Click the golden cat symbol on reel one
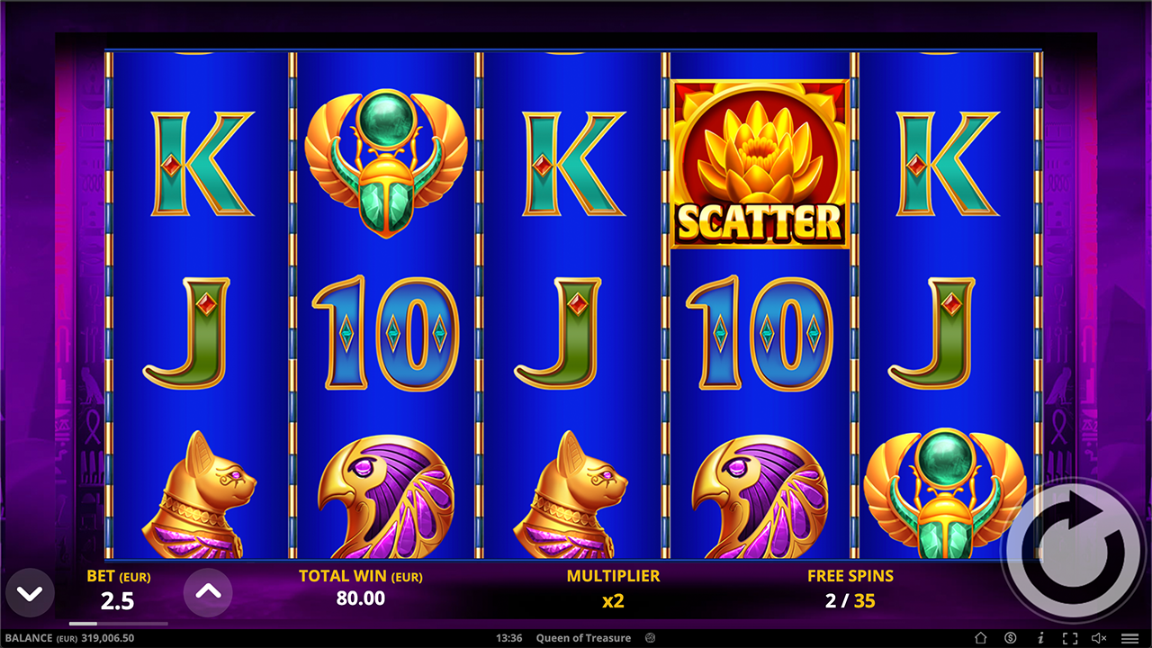The image size is (1152, 648). (199, 495)
